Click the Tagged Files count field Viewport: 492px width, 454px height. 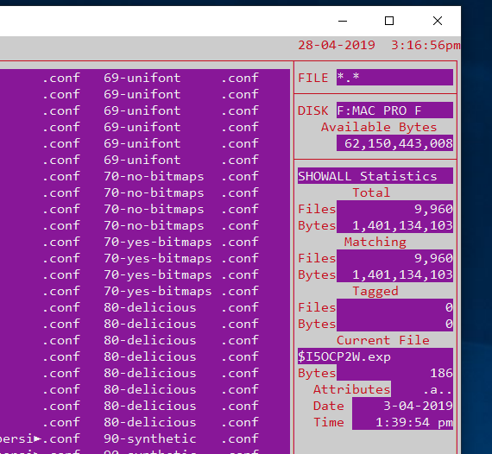coord(394,307)
